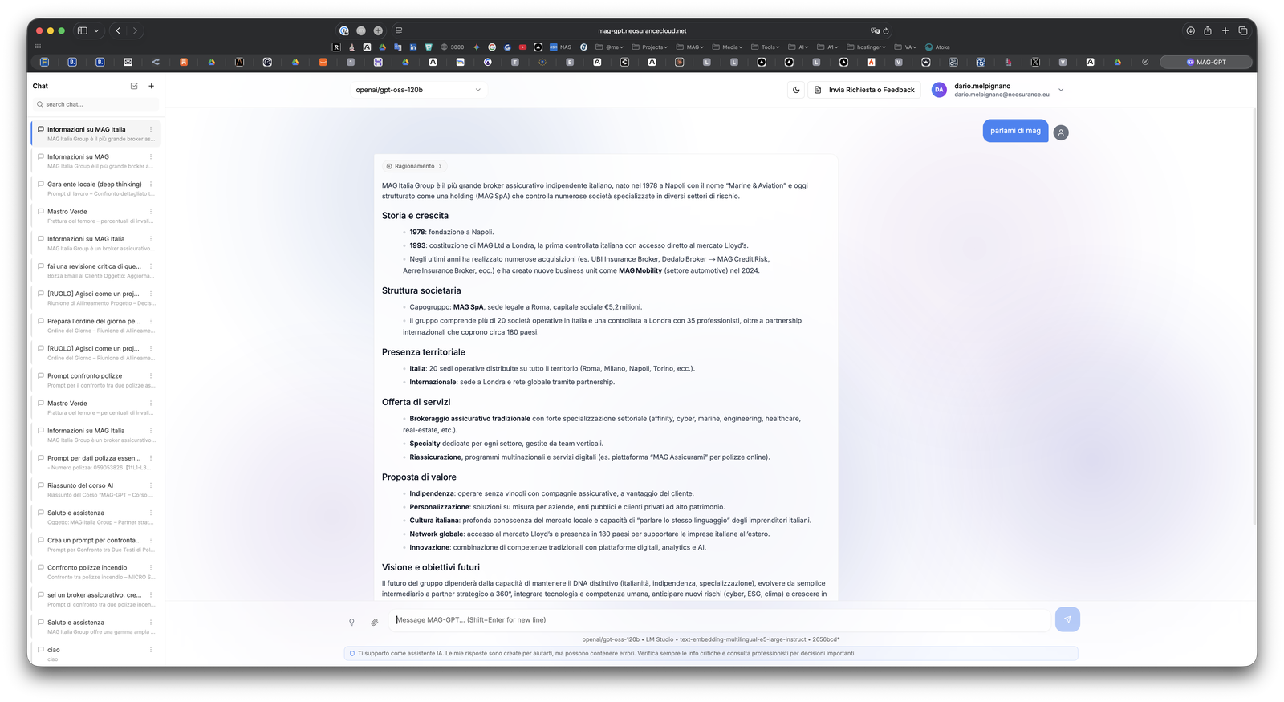The height and width of the screenshot is (702, 1284).
Task: Click the paperclip attachment icon
Action: point(375,622)
